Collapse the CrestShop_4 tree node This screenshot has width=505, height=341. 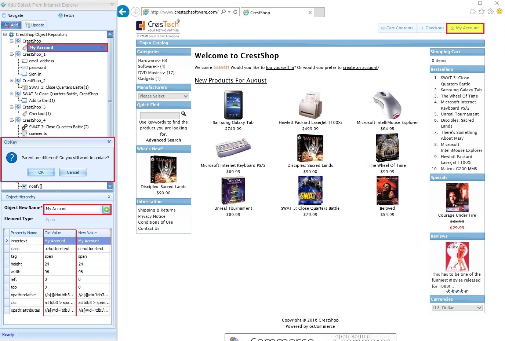click(11, 120)
